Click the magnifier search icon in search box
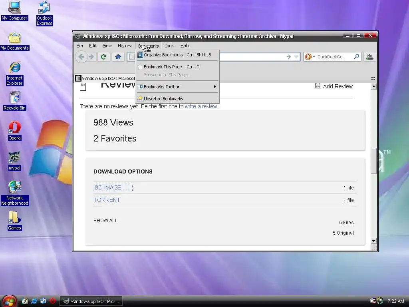The image size is (409, 307). pyautogui.click(x=356, y=56)
